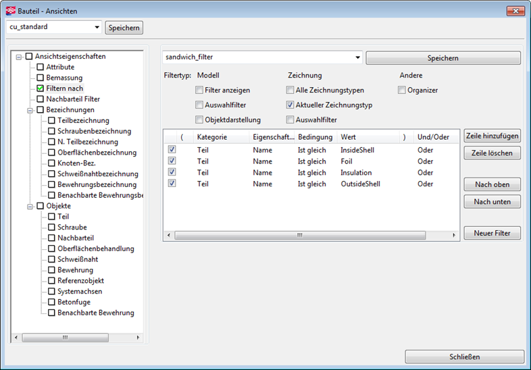The height and width of the screenshot is (370, 531).
Task: Select the Insulation filter row value
Action: point(356,173)
